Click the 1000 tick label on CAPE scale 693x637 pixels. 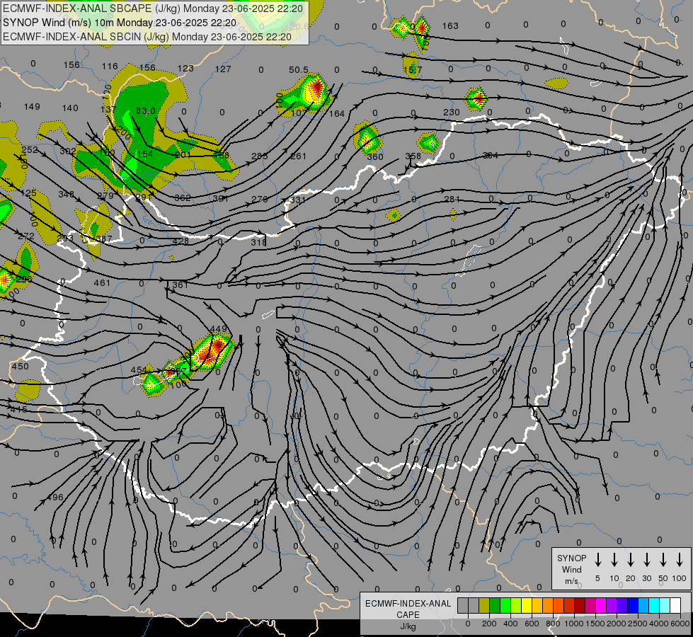coord(573,624)
